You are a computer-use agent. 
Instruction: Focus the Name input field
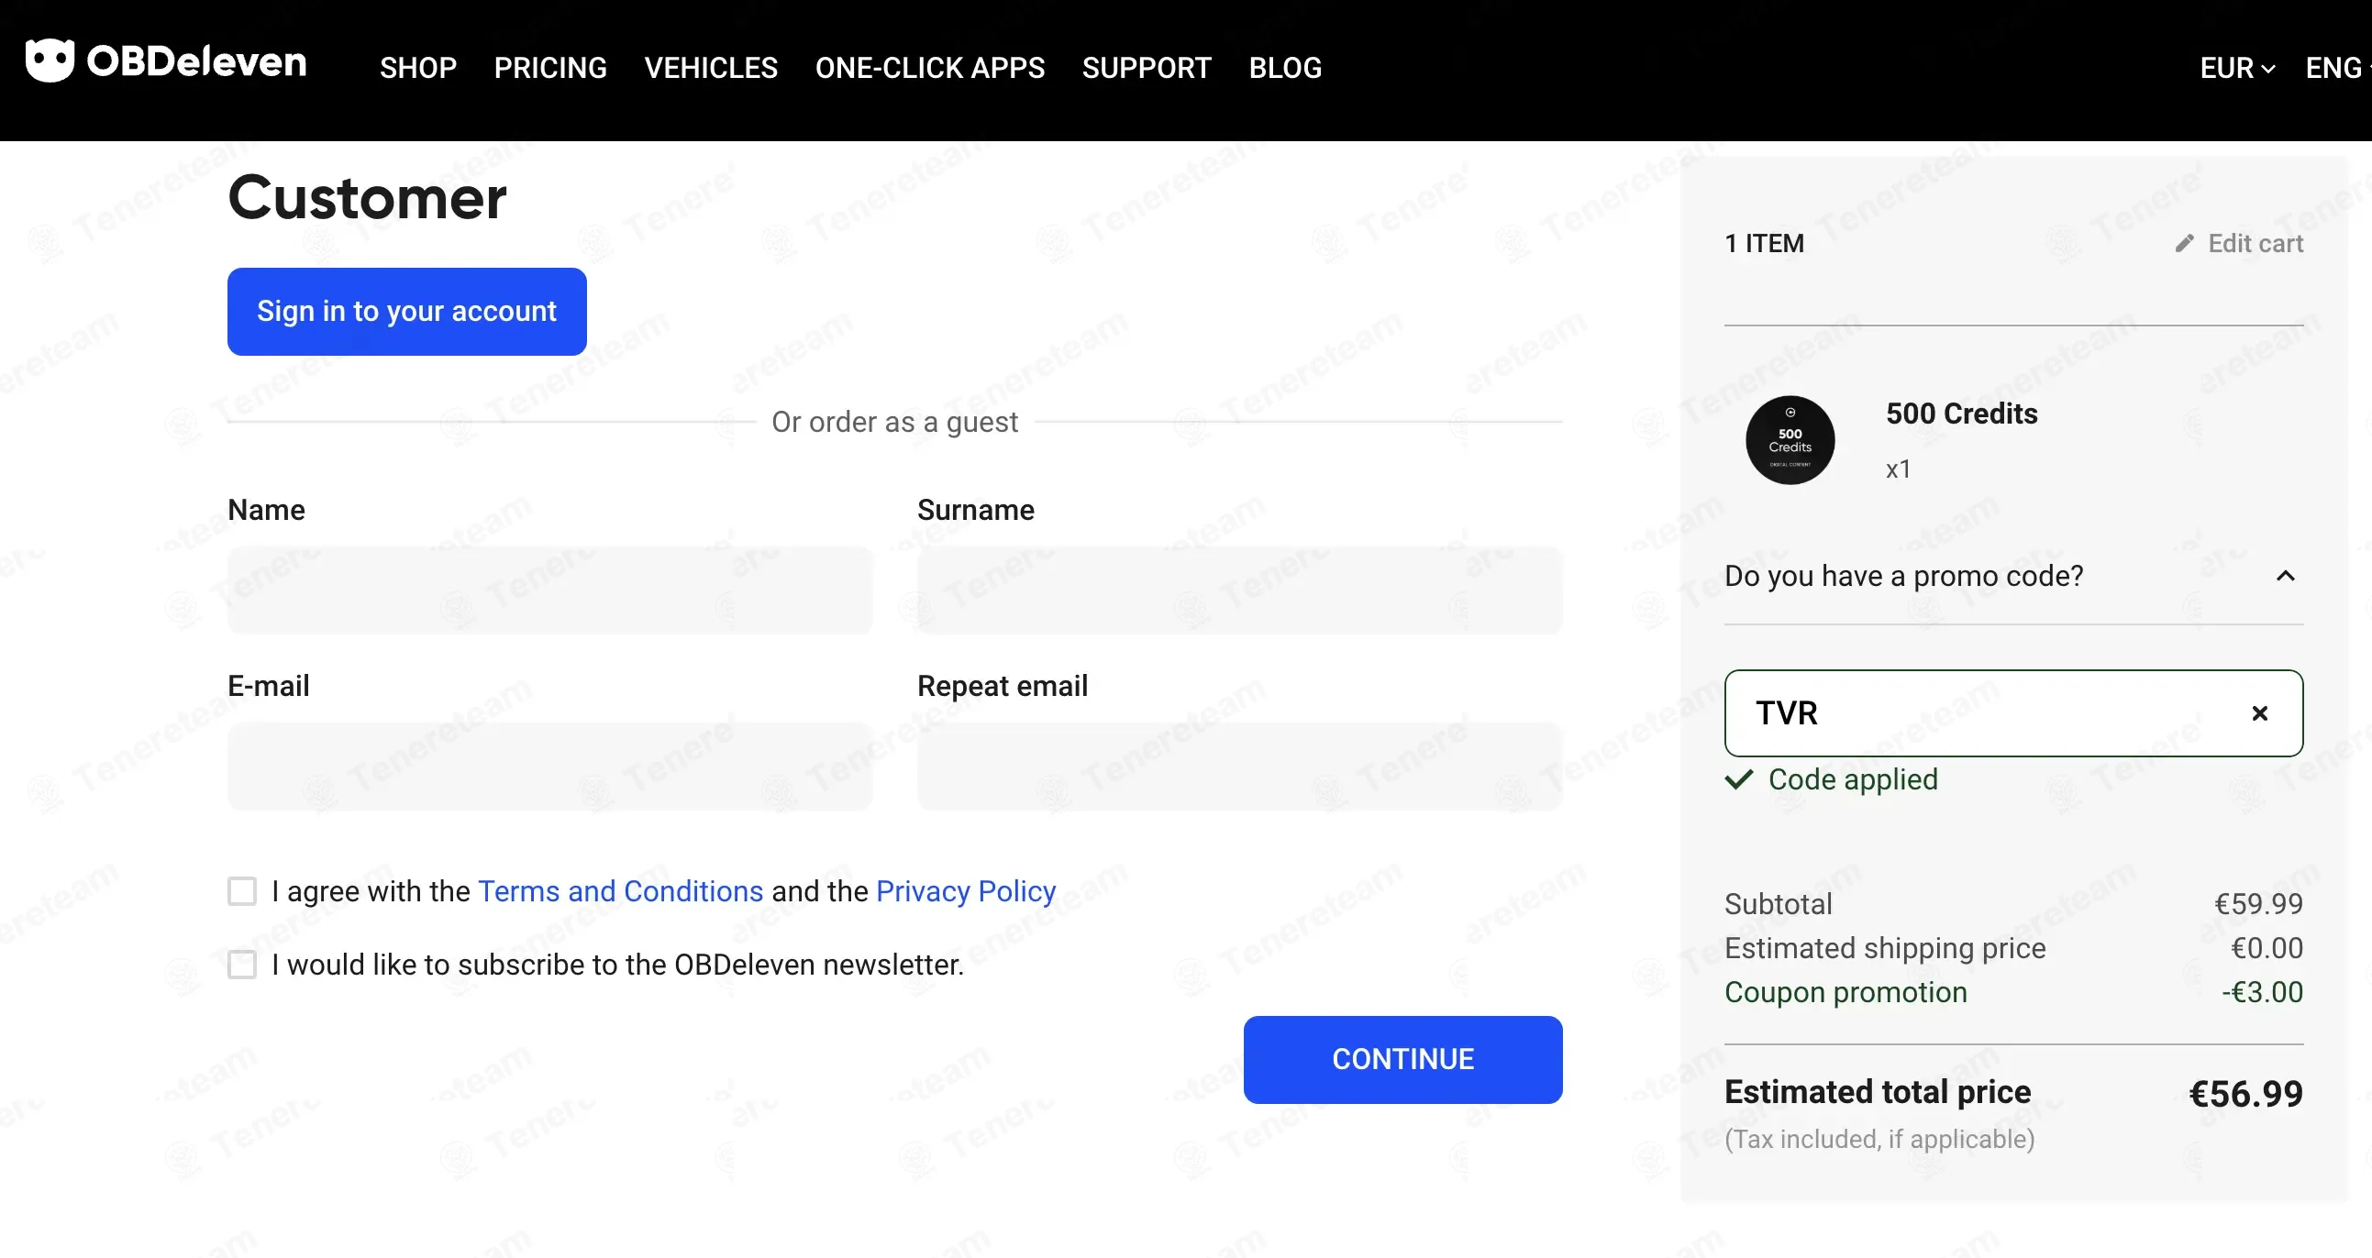pos(549,590)
